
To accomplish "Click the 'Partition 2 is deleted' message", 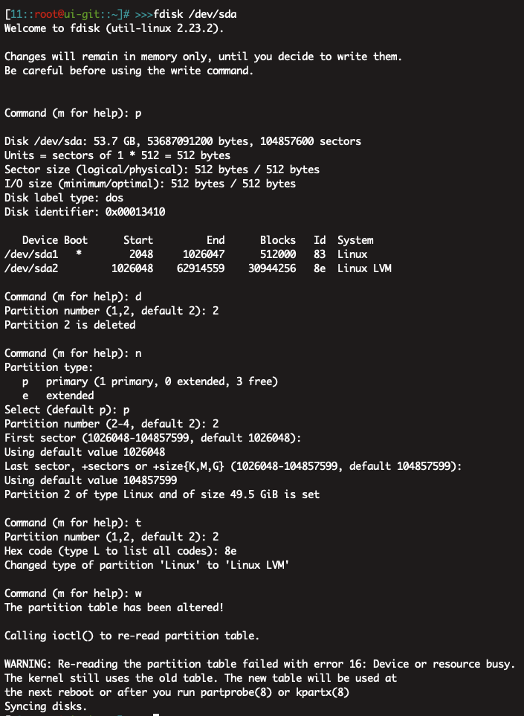I will point(70,325).
